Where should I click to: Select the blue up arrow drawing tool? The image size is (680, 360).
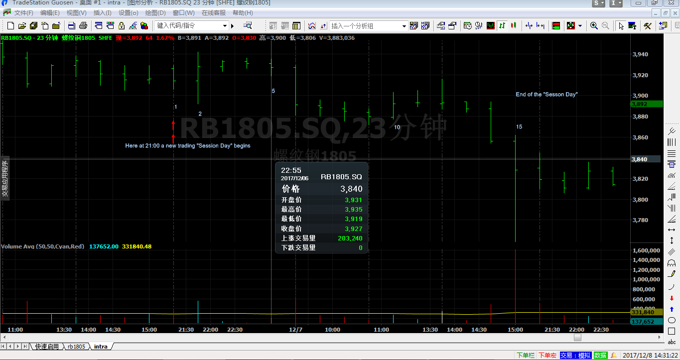point(672,309)
